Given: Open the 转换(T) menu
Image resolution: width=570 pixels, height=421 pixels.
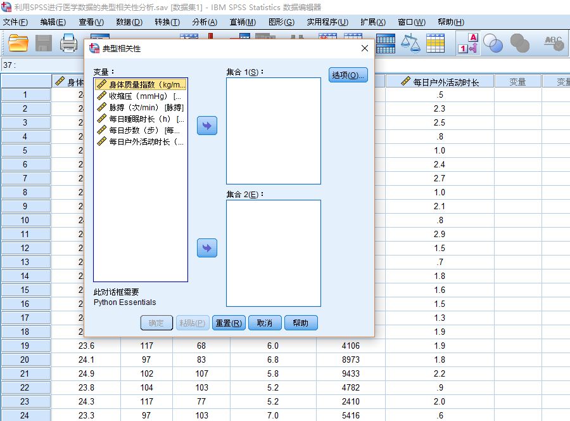Looking at the screenshot, I should pyautogui.click(x=167, y=22).
